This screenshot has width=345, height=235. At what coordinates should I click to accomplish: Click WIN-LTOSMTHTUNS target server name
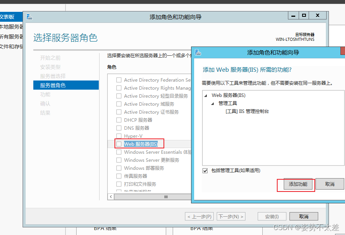(295, 39)
